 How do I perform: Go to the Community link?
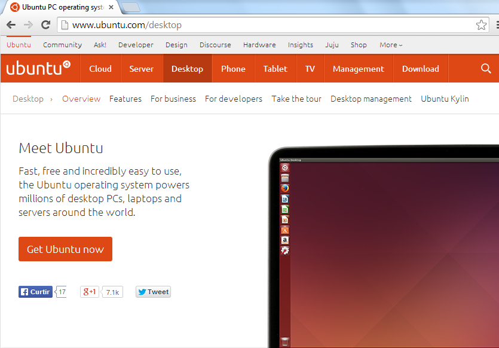coord(62,45)
